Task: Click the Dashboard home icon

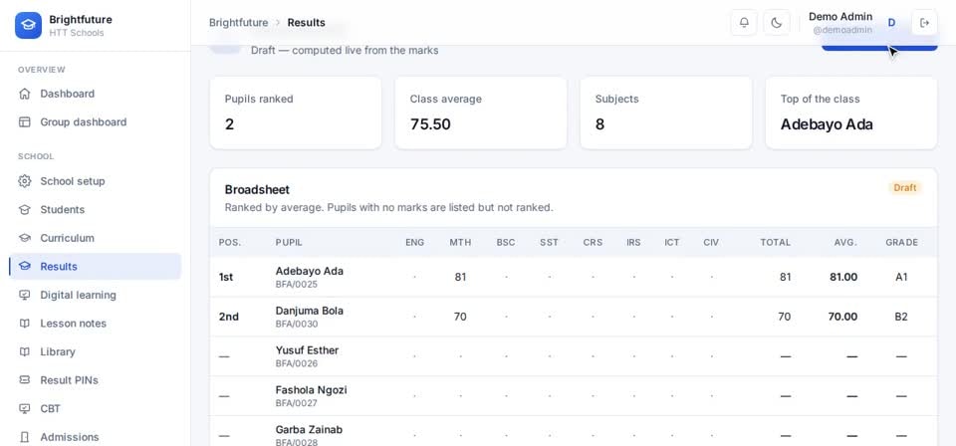Action: tap(24, 94)
